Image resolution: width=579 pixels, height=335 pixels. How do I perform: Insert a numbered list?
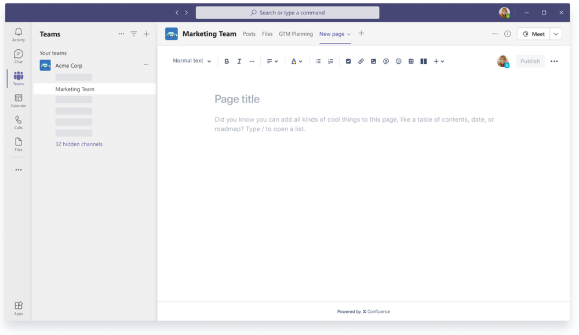[330, 61]
